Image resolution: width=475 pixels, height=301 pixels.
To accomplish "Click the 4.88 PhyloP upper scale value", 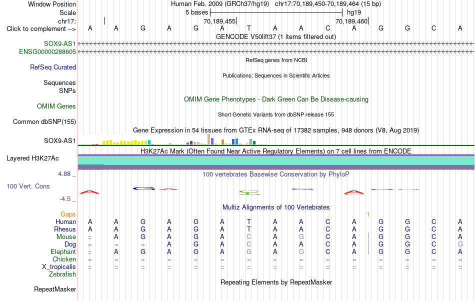I will click(x=64, y=174).
